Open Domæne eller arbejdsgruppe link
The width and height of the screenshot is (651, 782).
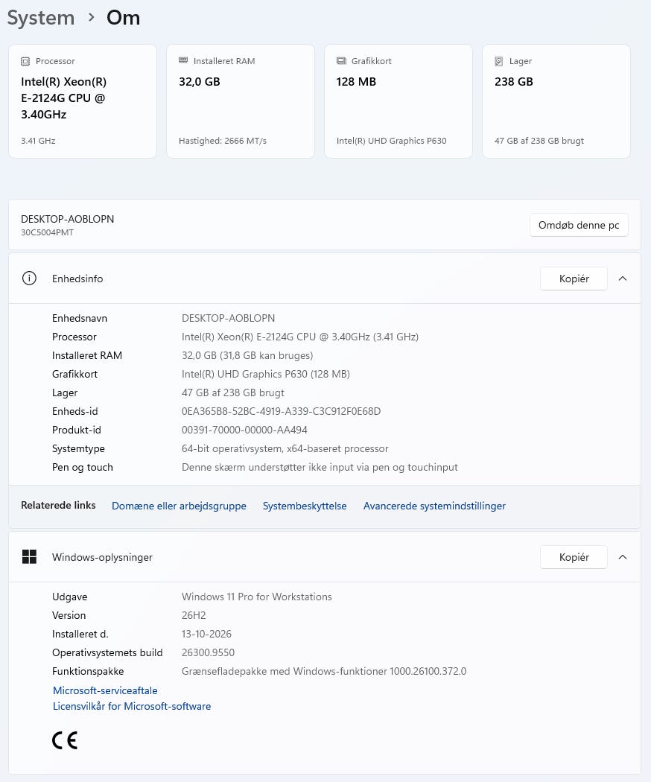point(179,506)
